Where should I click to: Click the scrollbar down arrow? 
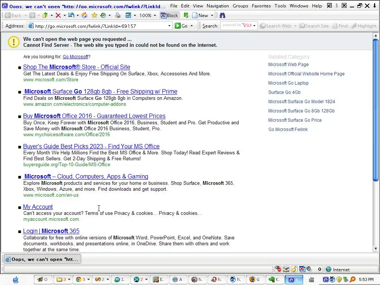[376, 249]
